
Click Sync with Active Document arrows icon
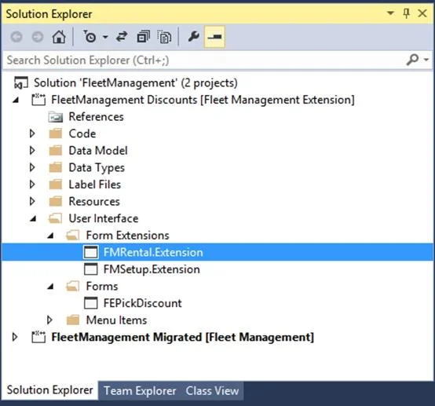122,37
